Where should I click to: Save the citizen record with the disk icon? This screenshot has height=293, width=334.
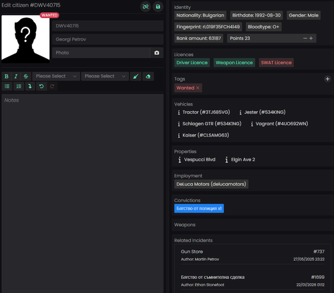[x=158, y=7]
